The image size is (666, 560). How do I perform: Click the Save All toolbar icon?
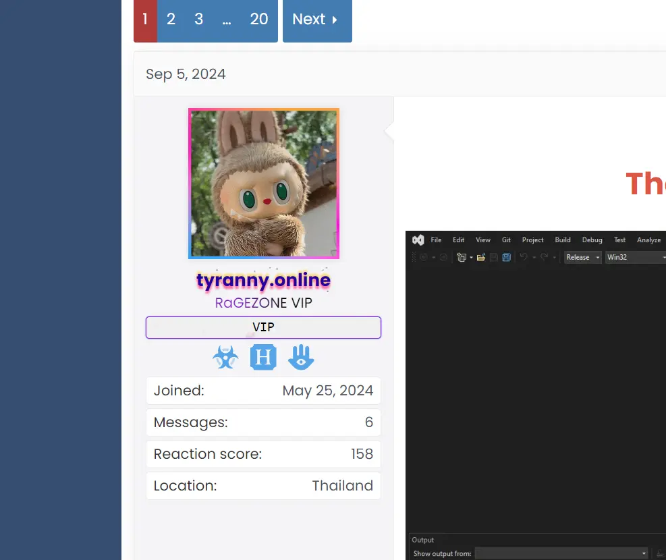506,257
